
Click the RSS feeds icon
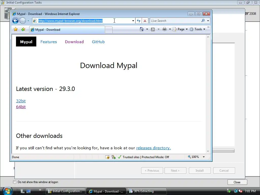point(153,29)
